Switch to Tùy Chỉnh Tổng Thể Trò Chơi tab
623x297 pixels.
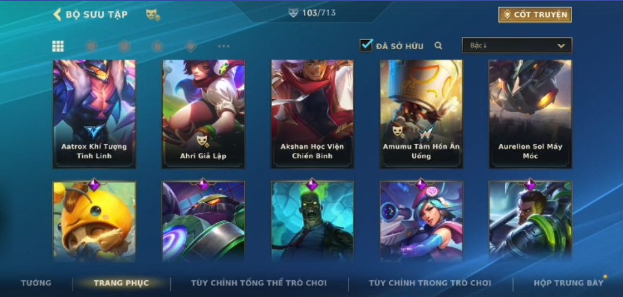click(259, 283)
